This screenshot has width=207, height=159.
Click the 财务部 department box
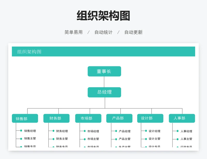(x=56, y=118)
